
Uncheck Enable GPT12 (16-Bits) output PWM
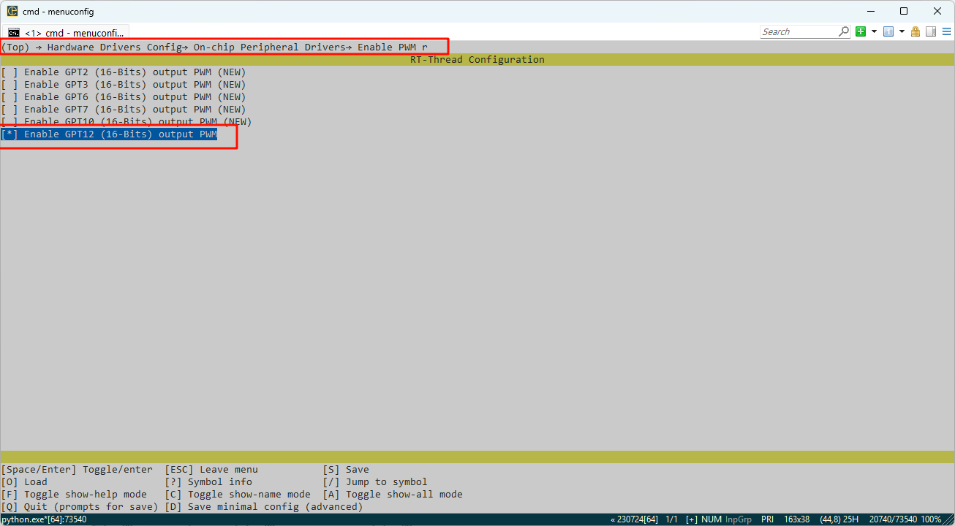tap(109, 134)
